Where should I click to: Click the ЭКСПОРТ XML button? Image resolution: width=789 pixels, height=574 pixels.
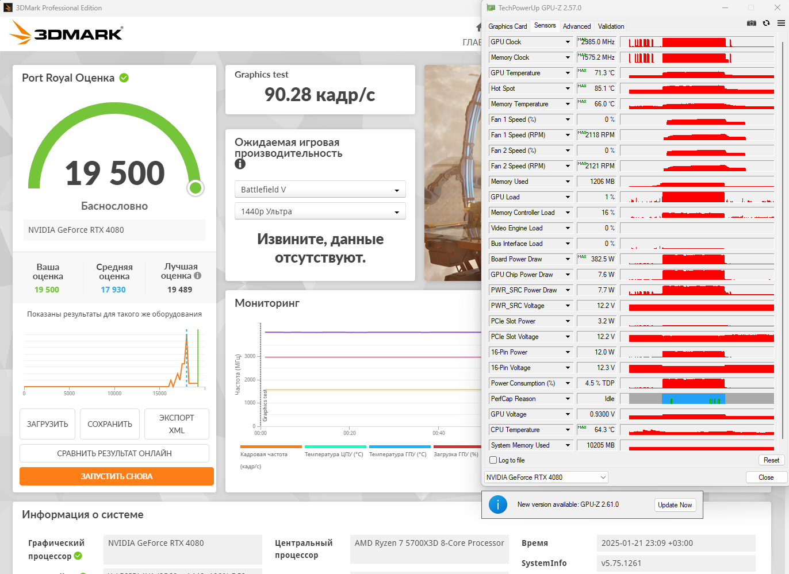pyautogui.click(x=177, y=424)
